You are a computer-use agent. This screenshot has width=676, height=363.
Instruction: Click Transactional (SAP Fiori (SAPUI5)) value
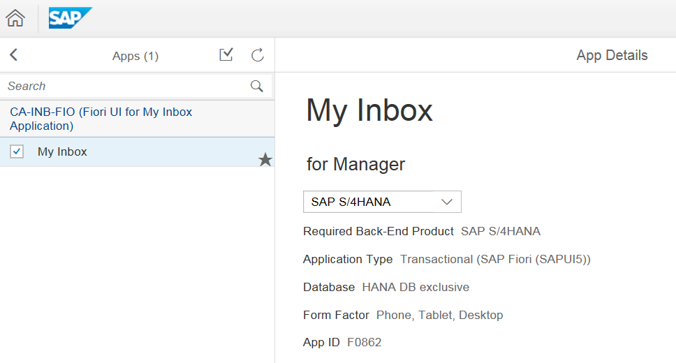click(495, 259)
